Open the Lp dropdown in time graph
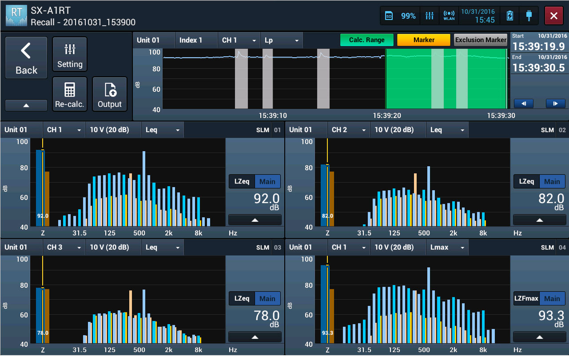The height and width of the screenshot is (356, 569). 282,40
